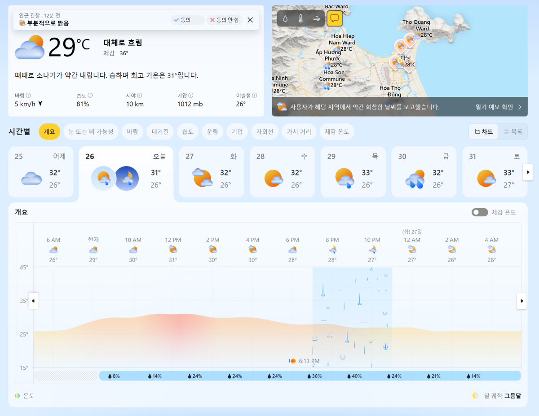Select the 27 화 day card
Viewport: 539px width, 416px height.
pos(211,172)
